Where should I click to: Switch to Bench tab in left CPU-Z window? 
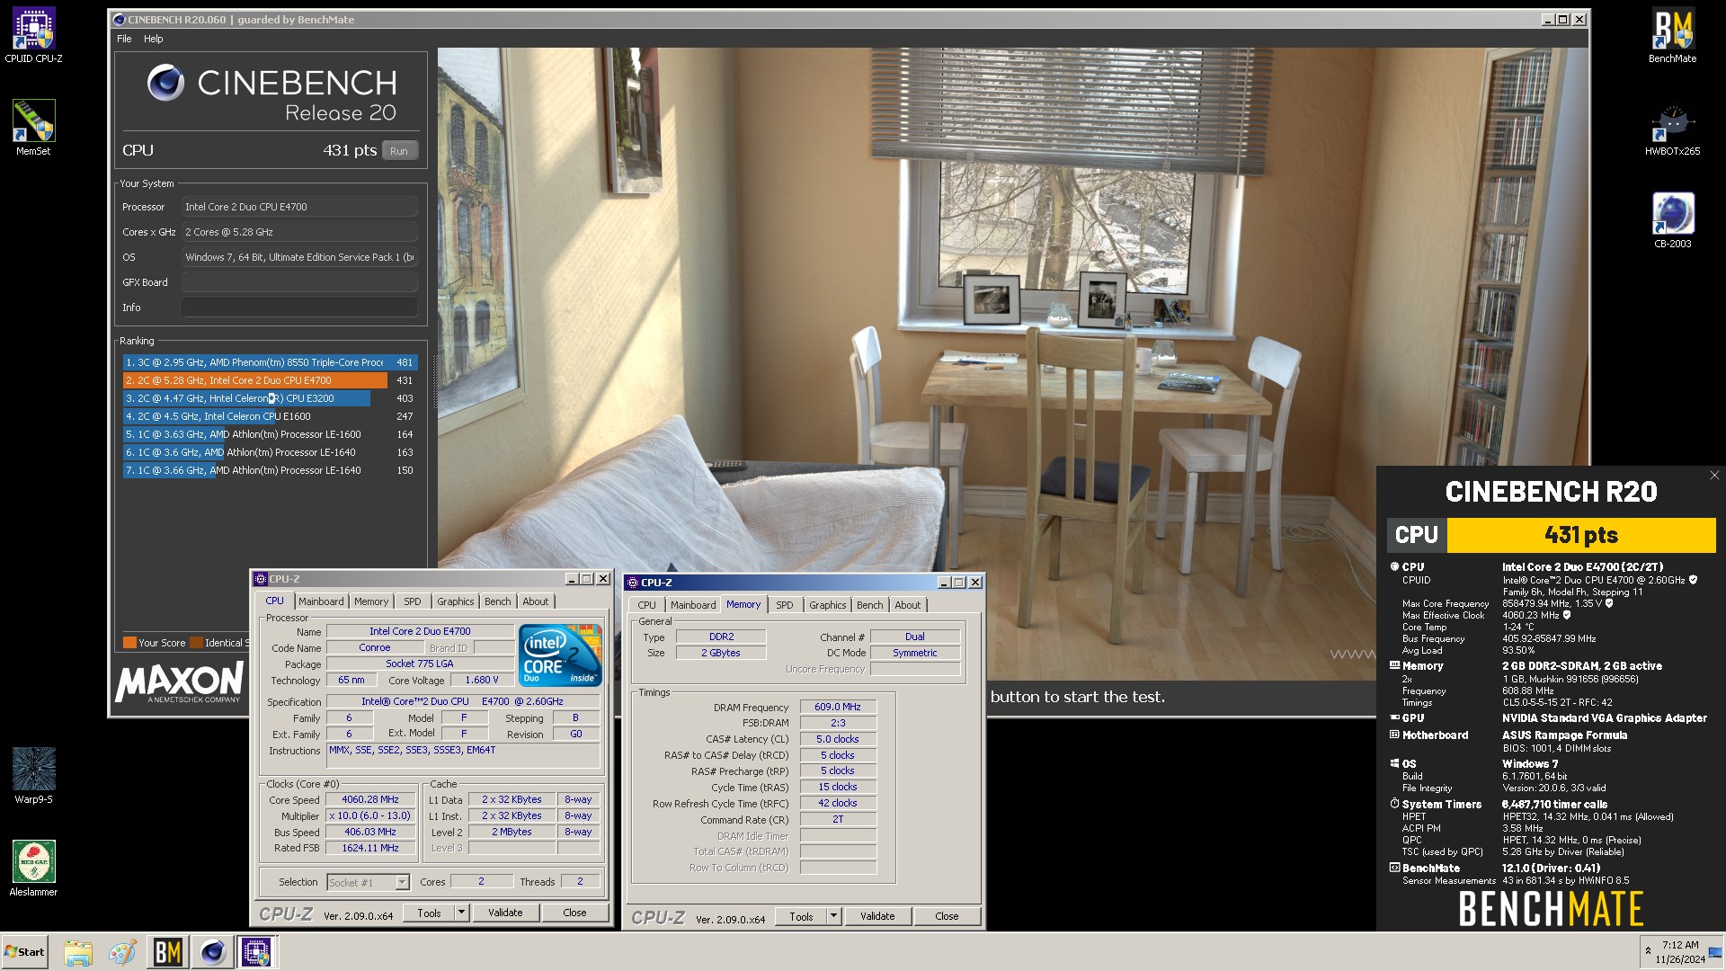[x=498, y=601]
